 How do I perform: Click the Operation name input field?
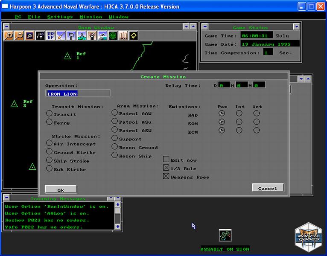pyautogui.click(x=78, y=93)
